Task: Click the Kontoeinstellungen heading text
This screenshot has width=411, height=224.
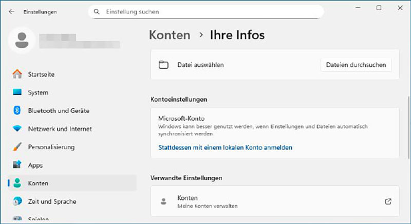Action: point(179,99)
